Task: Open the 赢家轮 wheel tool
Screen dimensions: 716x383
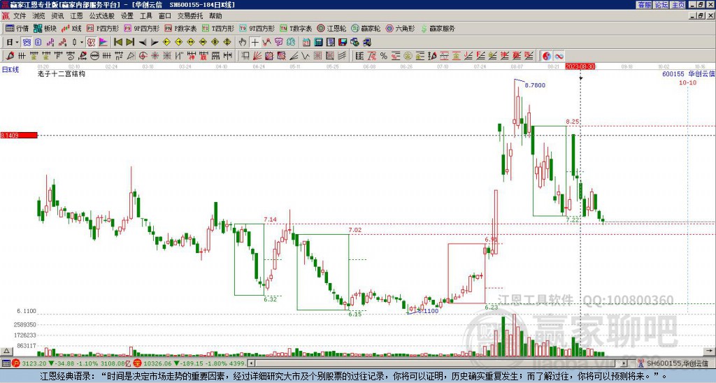Action: click(x=366, y=28)
